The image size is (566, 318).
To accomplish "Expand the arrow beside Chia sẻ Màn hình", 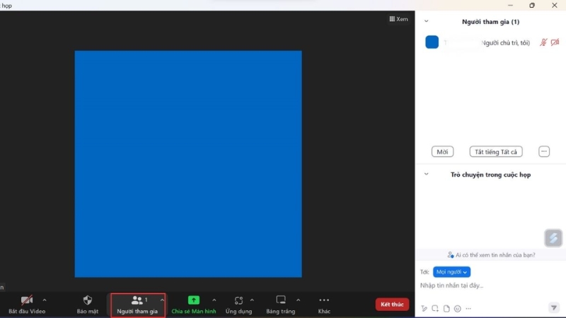I will [x=214, y=300].
